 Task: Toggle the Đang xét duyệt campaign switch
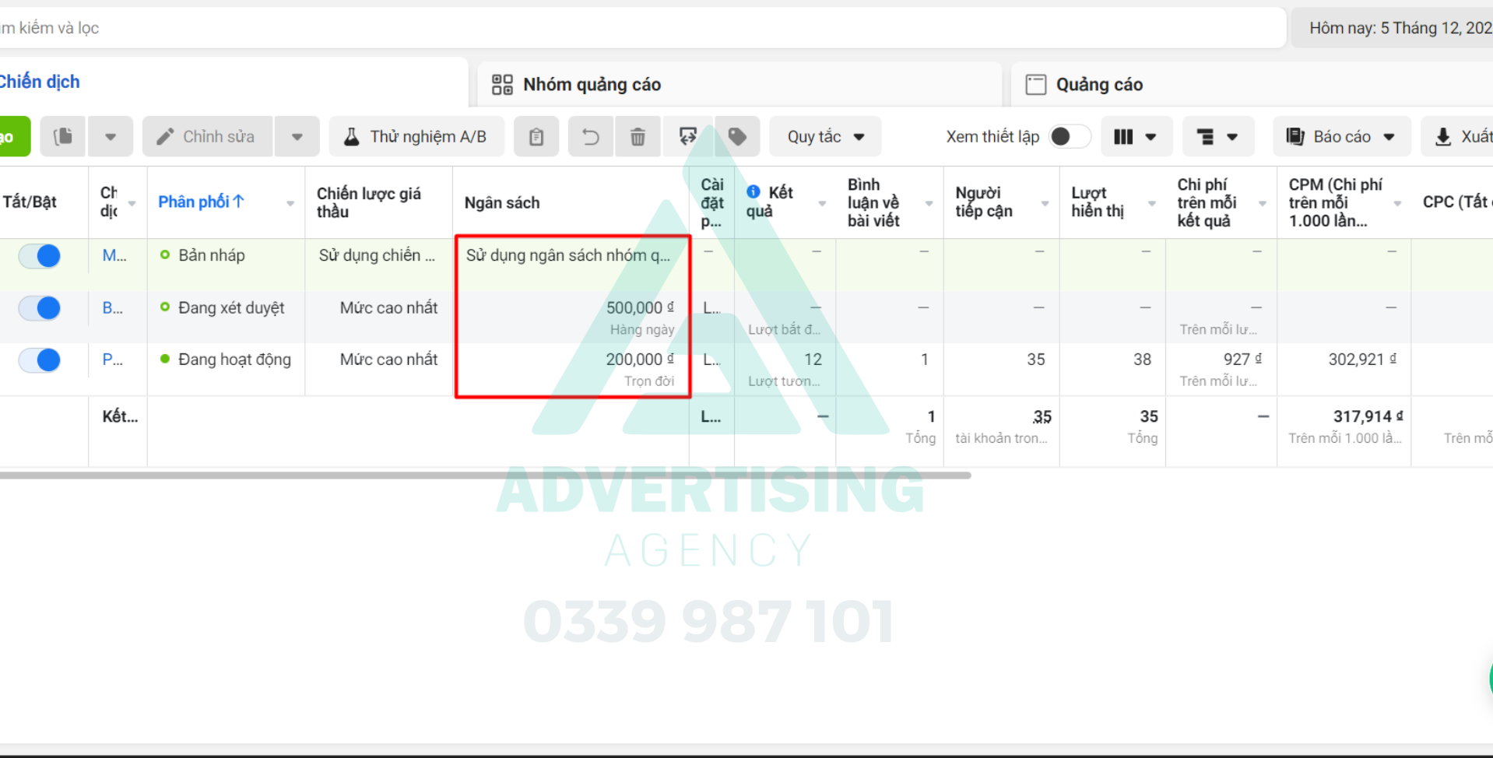pyautogui.click(x=40, y=308)
